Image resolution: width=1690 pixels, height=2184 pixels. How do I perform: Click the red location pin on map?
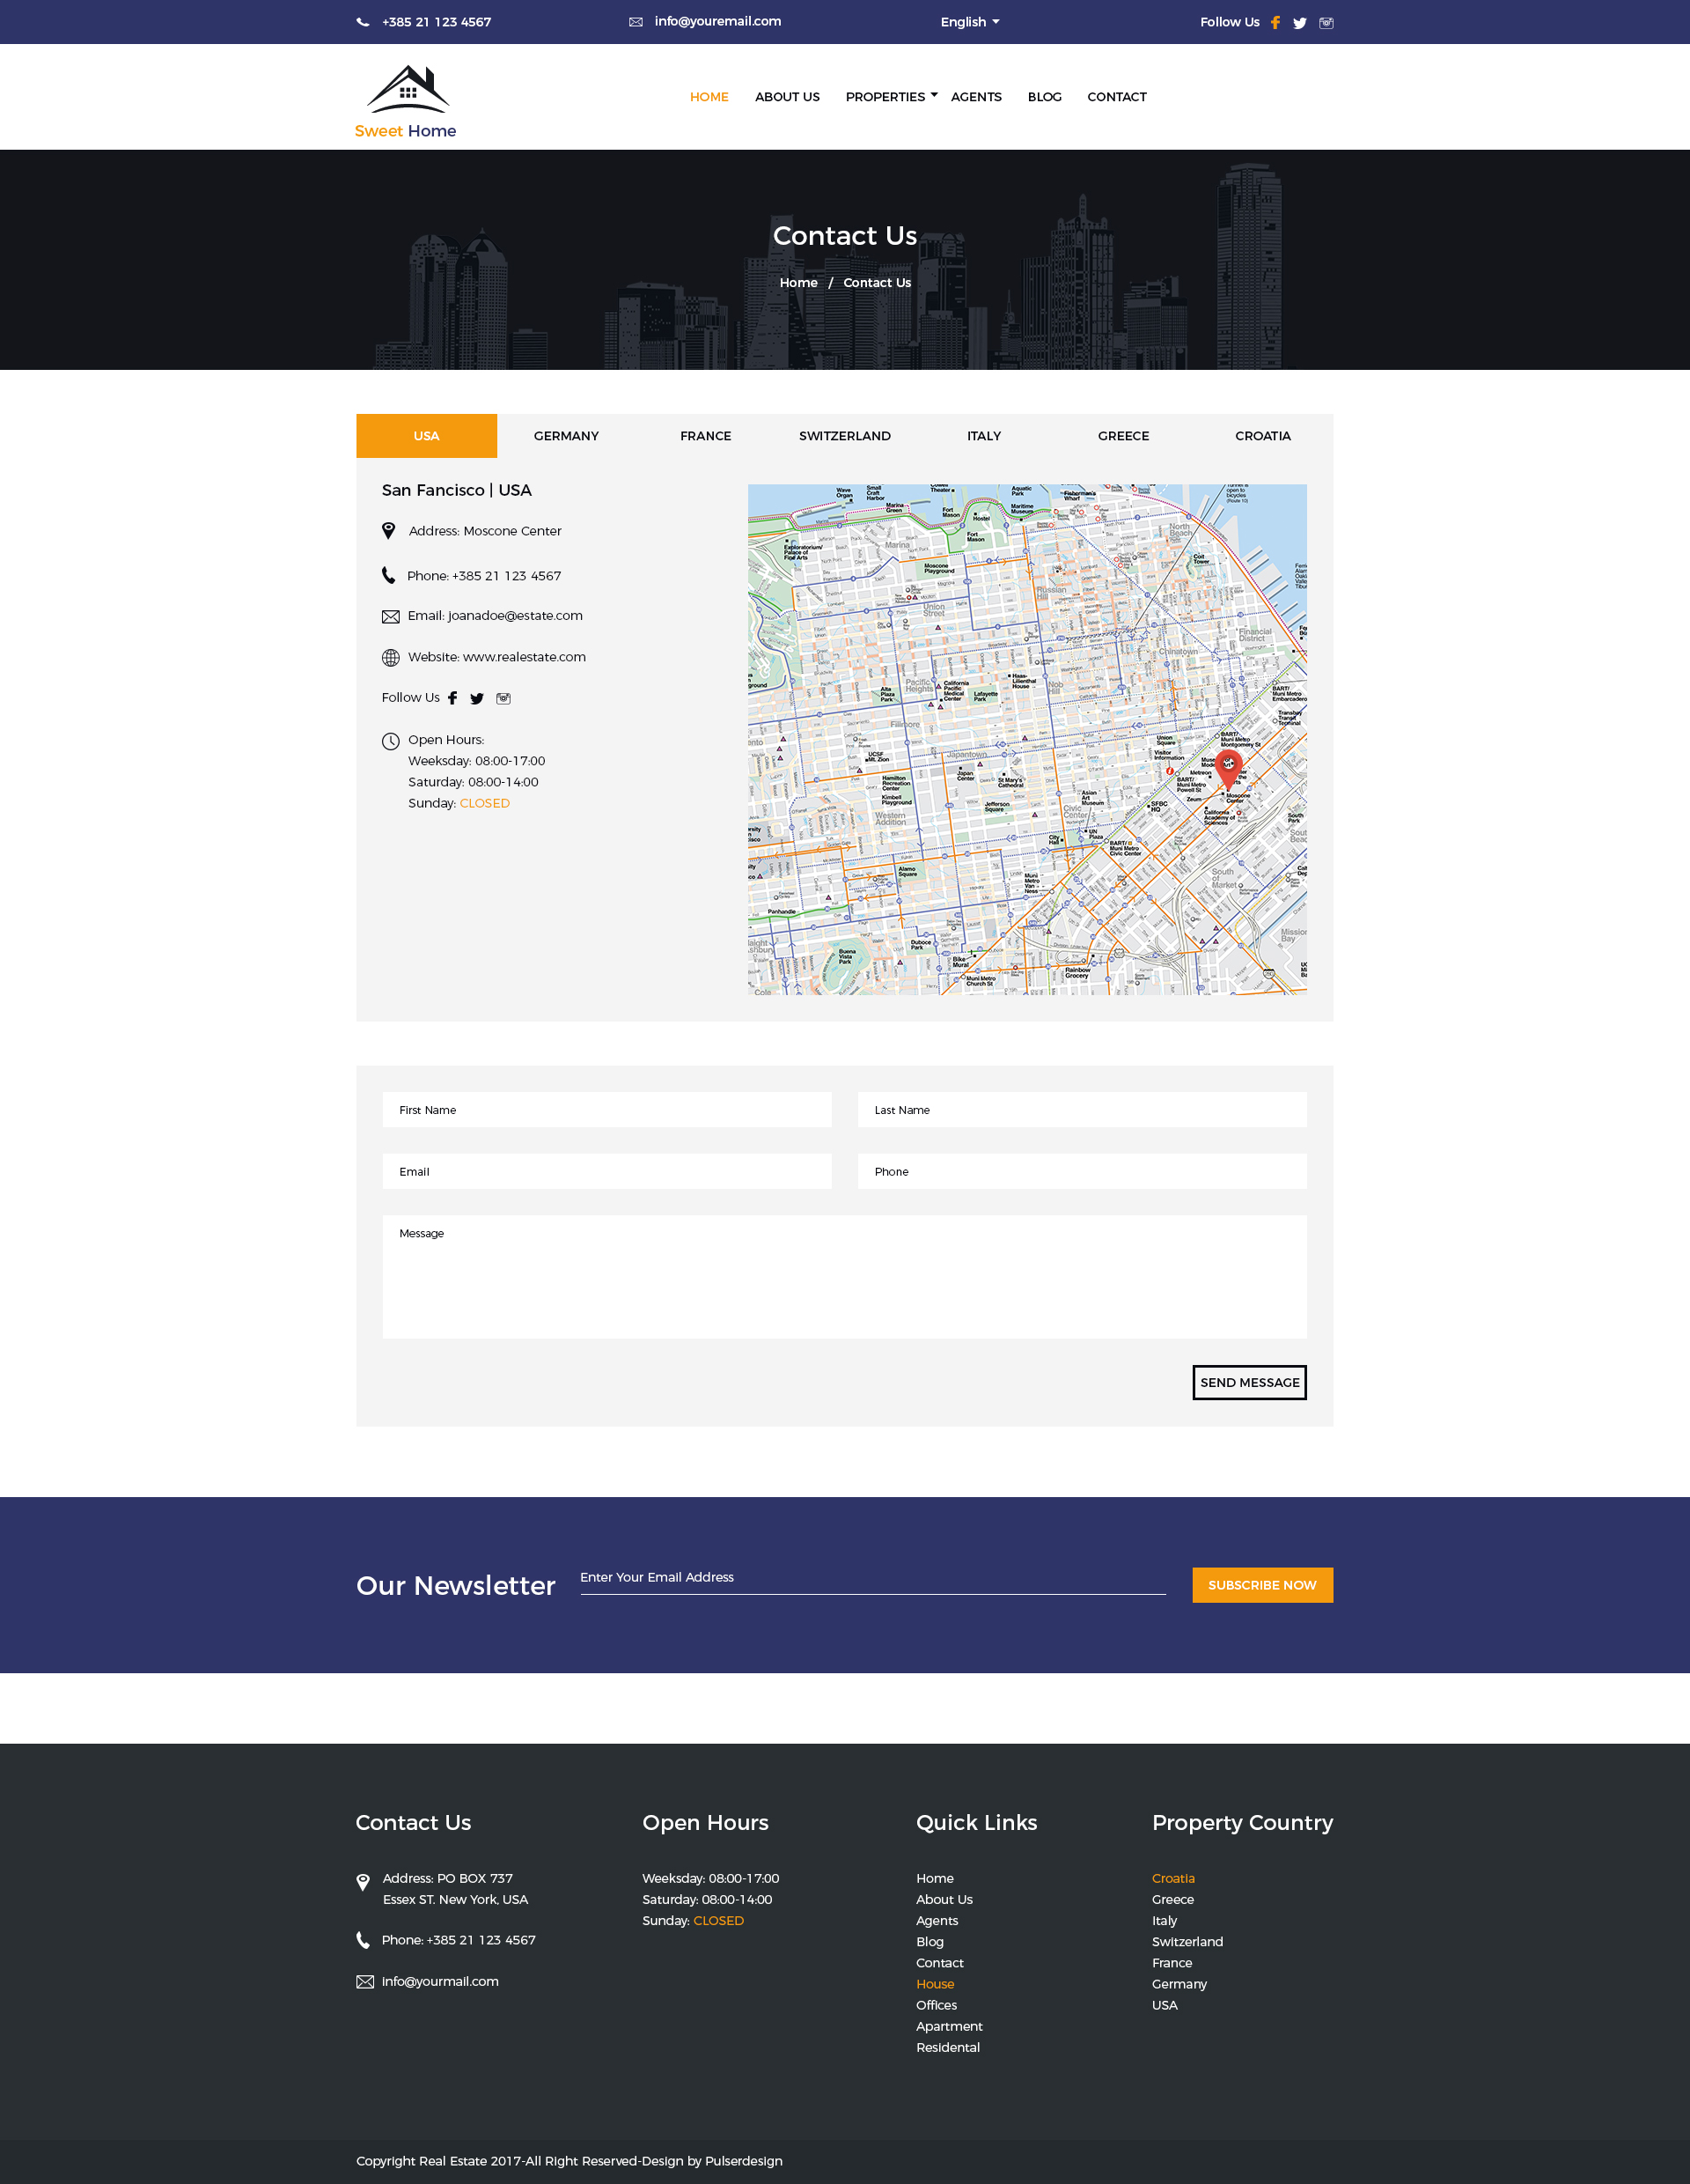click(x=1228, y=767)
